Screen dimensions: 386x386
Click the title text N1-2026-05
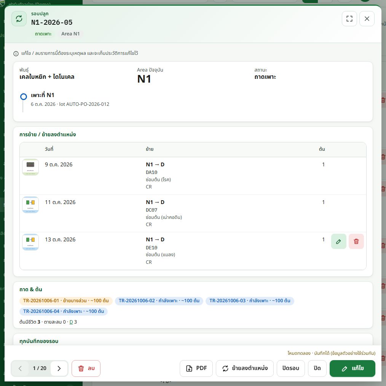point(52,22)
